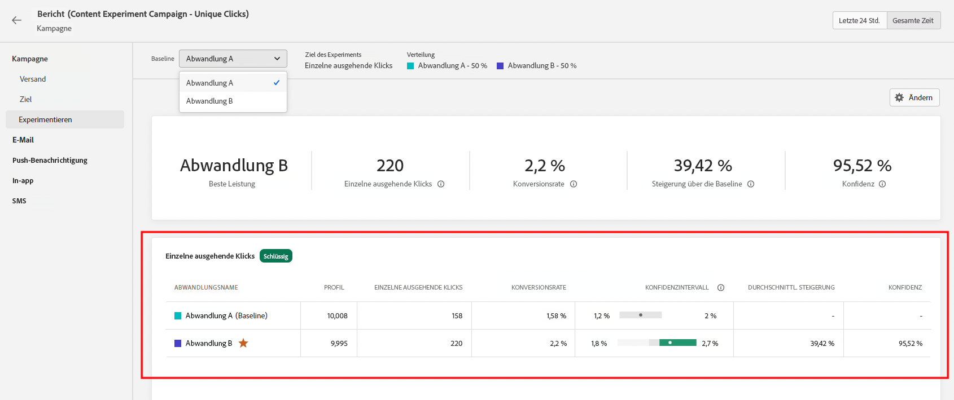
Task: Click Abwandlung B name in table
Action: click(x=209, y=343)
